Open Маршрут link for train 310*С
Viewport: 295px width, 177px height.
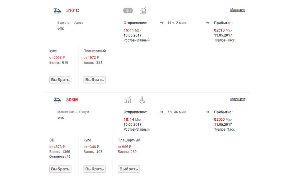click(237, 10)
